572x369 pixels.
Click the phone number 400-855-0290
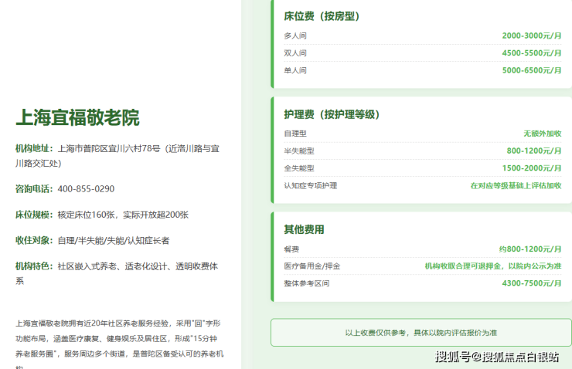(86, 188)
